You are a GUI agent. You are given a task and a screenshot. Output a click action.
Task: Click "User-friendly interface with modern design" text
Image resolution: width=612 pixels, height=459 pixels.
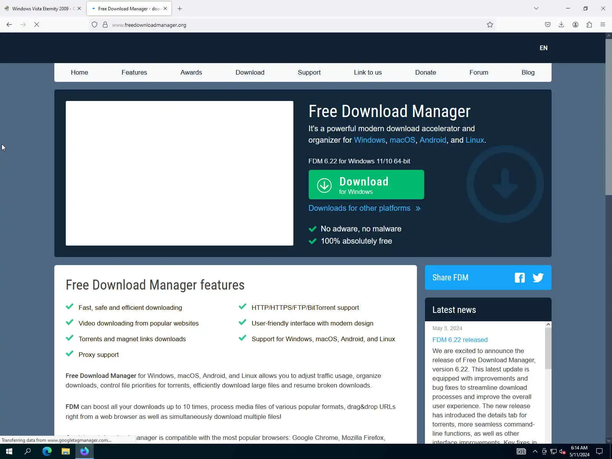coord(313,323)
